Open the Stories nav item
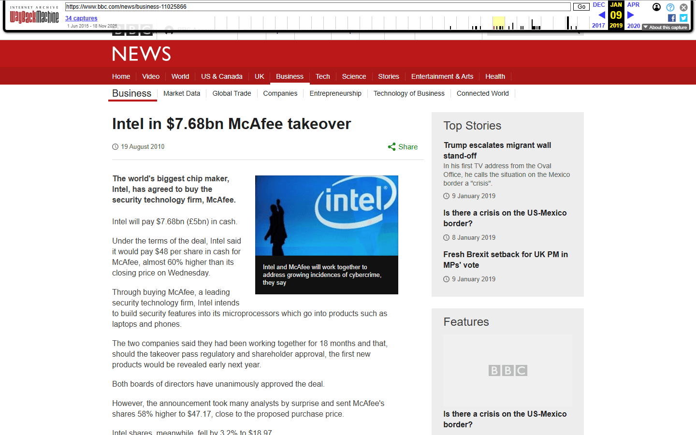The image size is (696, 435). click(x=389, y=76)
